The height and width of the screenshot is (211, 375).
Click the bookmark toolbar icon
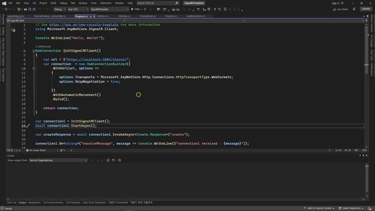[x=225, y=9]
